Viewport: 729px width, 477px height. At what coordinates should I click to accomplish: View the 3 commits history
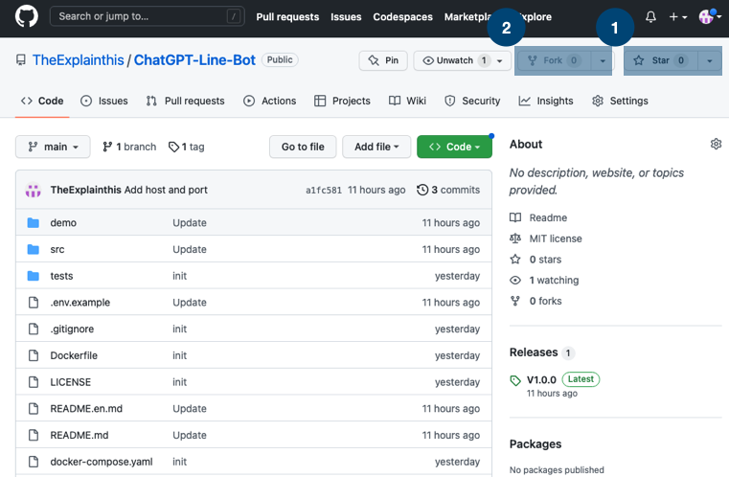click(x=448, y=190)
